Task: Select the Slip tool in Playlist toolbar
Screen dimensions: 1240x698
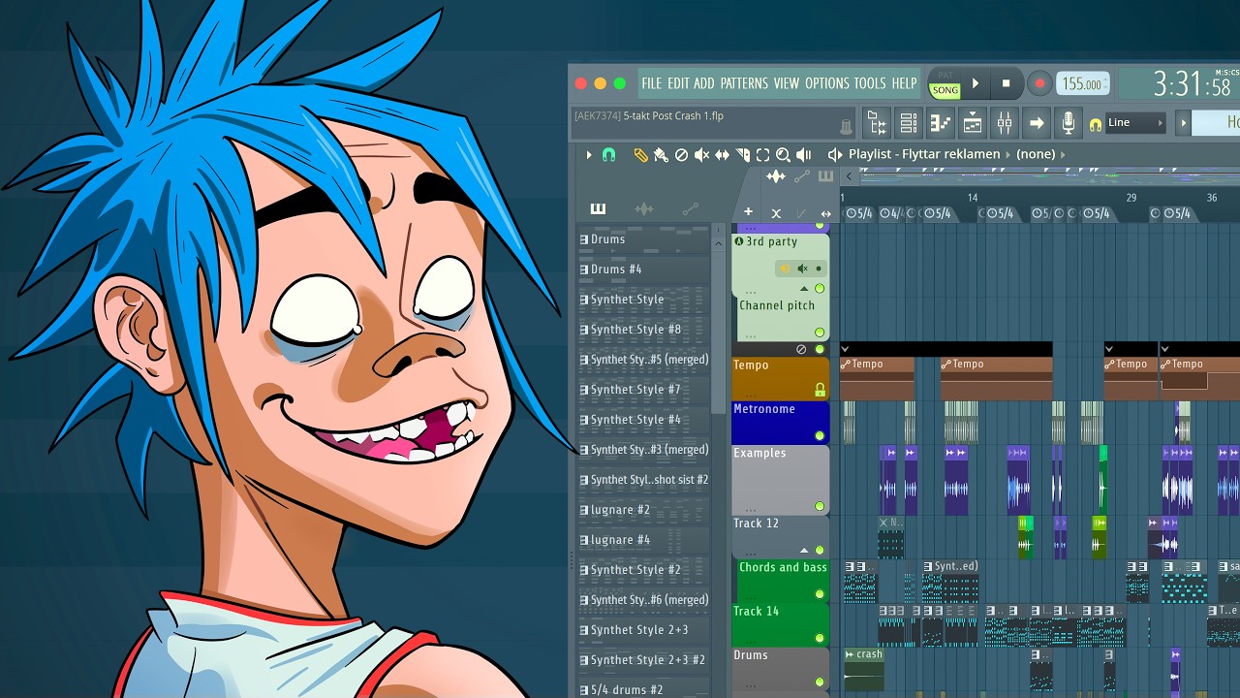Action: (x=722, y=154)
